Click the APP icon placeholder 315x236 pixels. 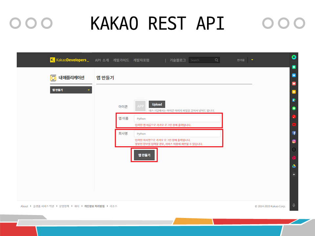point(140,106)
